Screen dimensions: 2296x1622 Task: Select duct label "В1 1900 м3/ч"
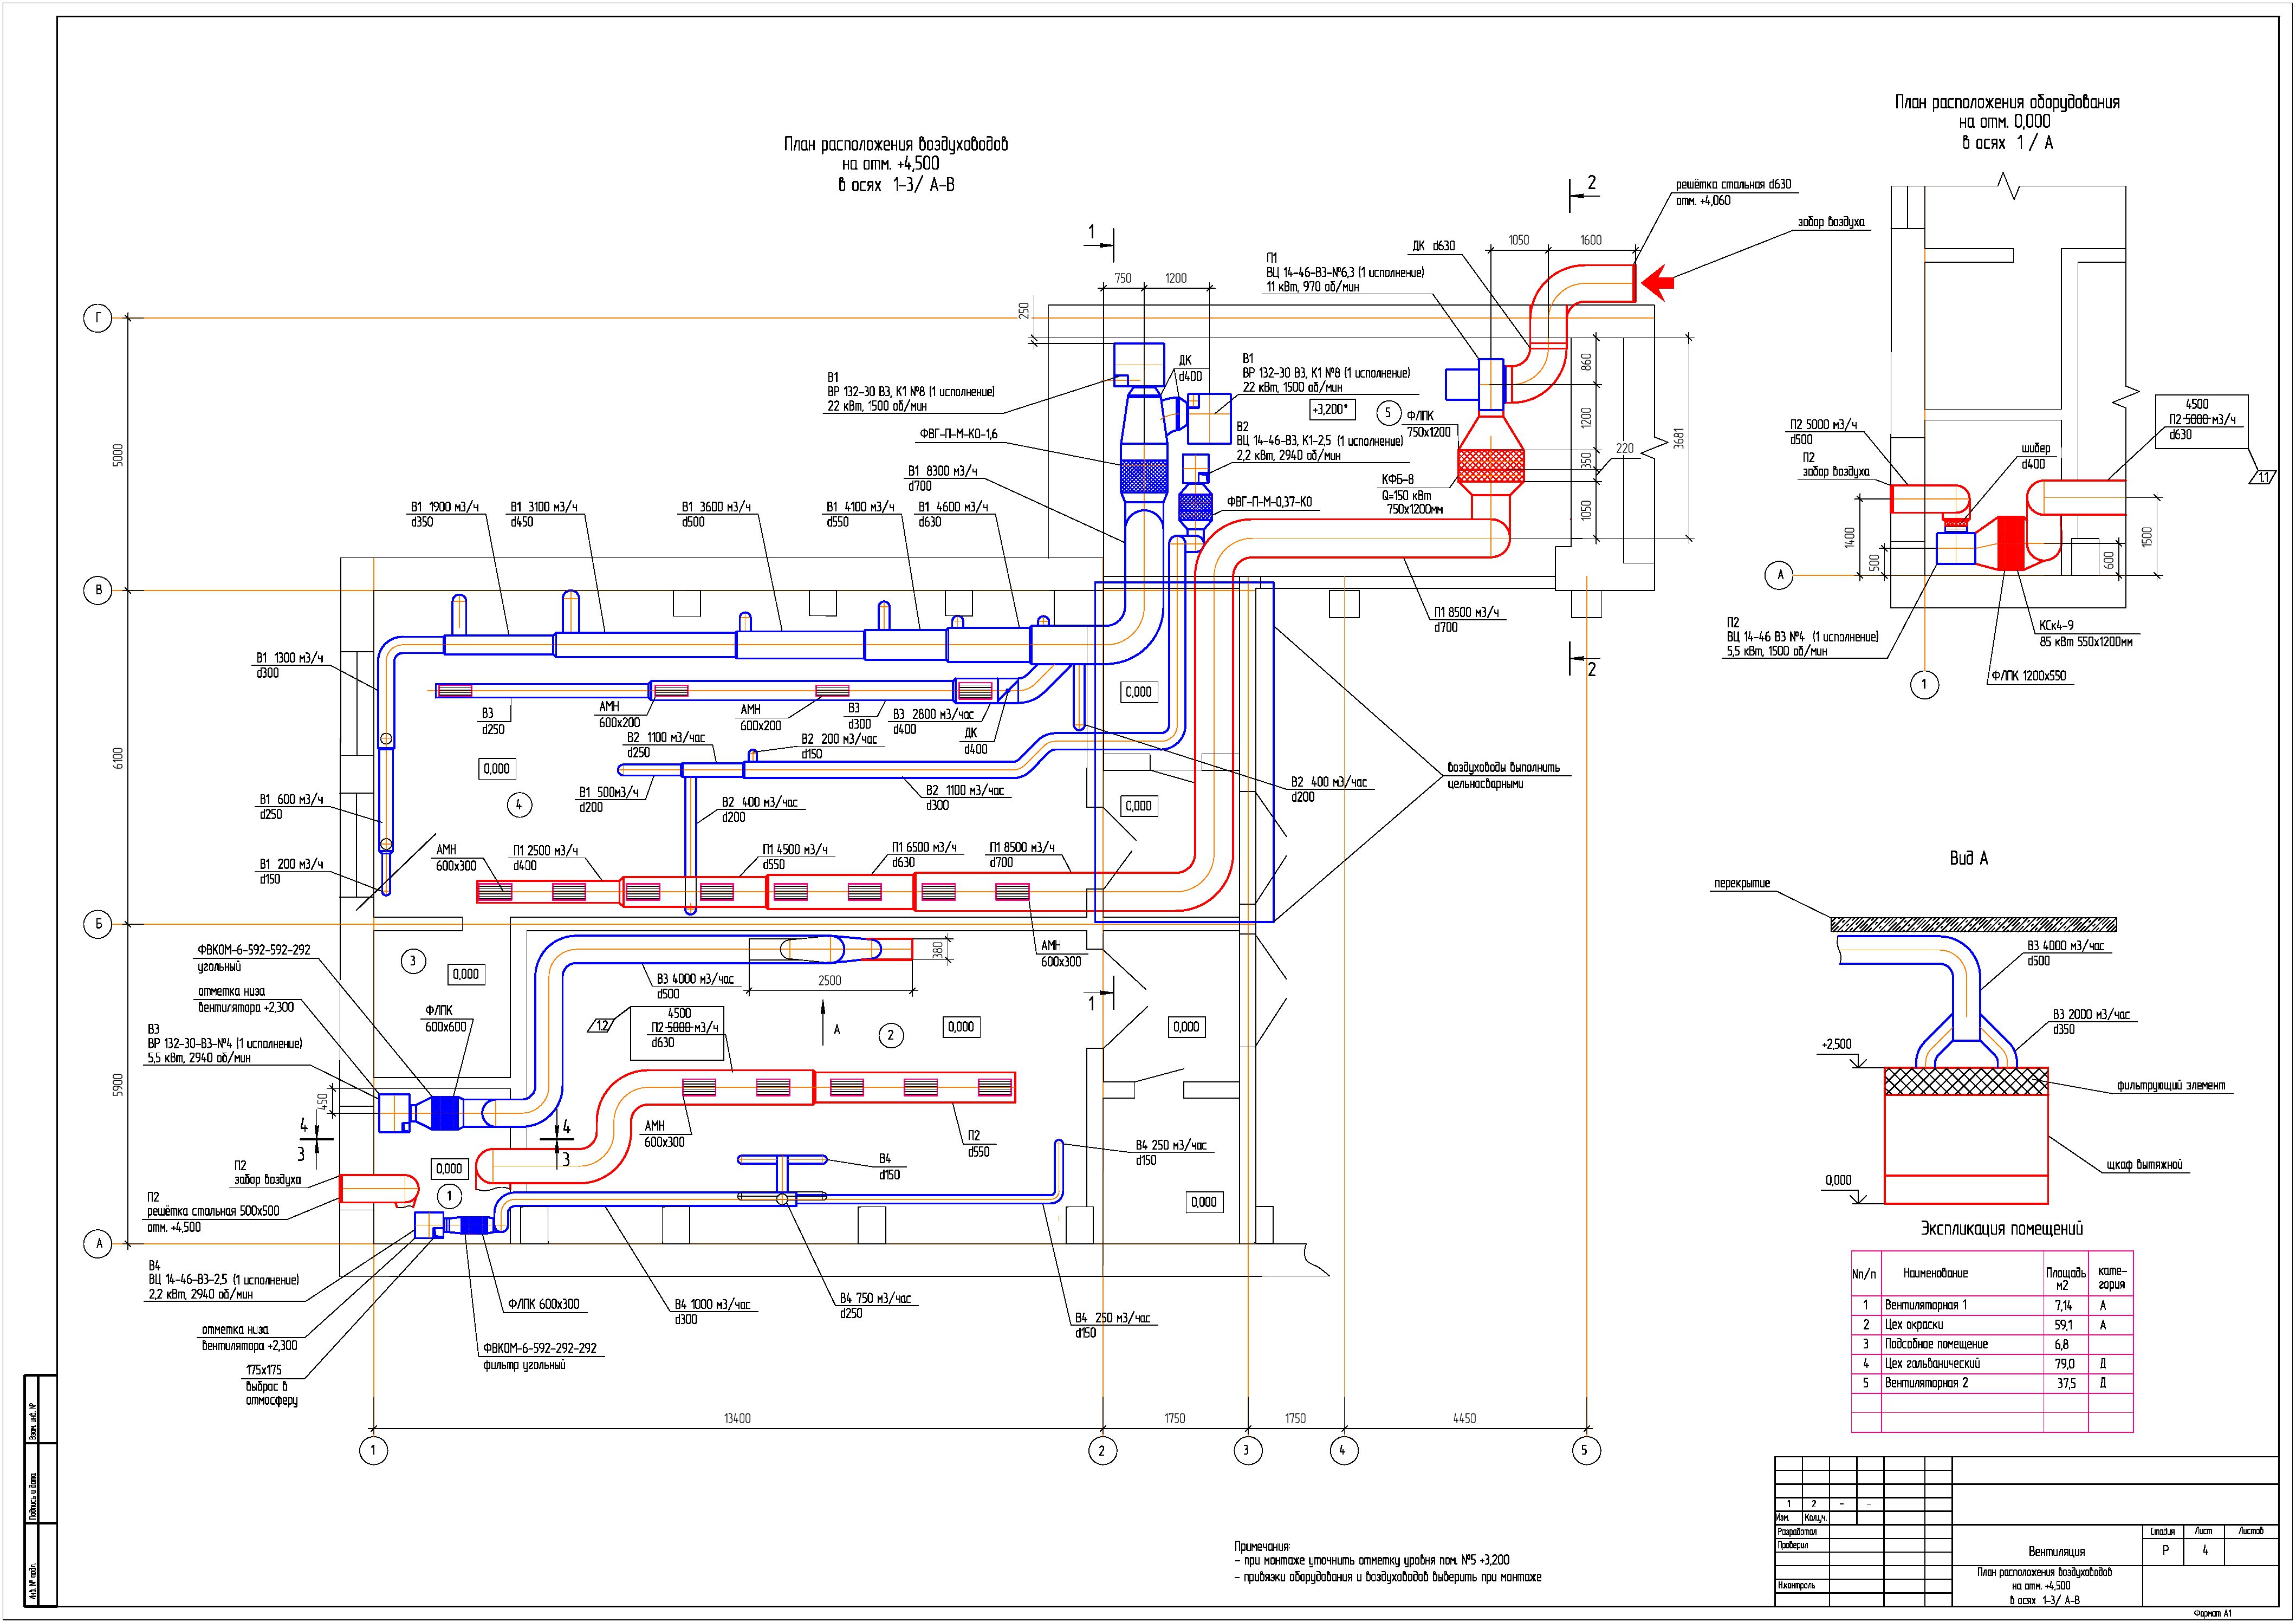coord(445,507)
